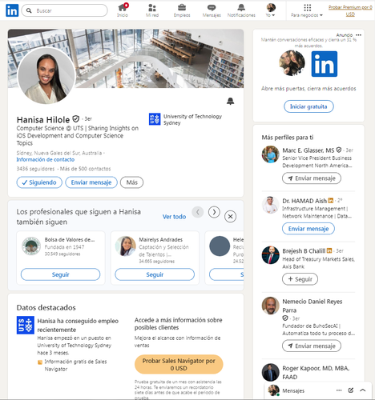The image size is (375, 400).
Task: Follow Mairelys Andrades
Action: click(x=155, y=274)
